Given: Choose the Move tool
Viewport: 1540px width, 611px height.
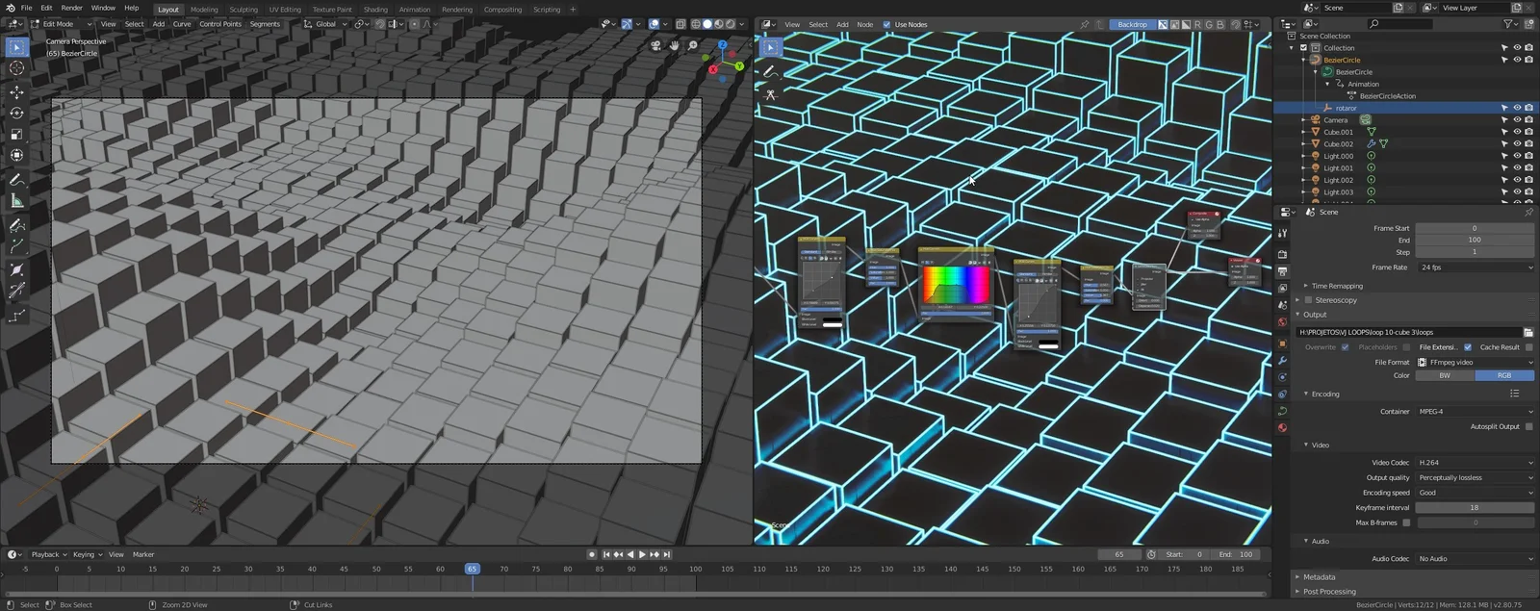Looking at the screenshot, I should pos(16,92).
